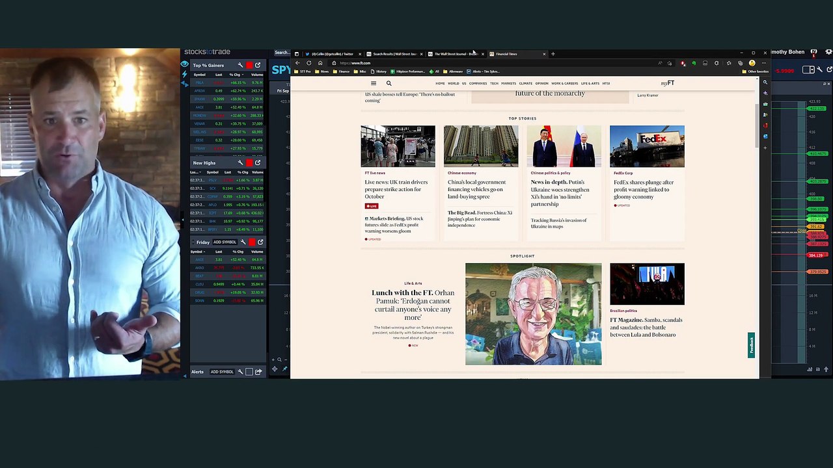833x468 pixels.
Task: Open StocksToTrade gear settings at top right
Action: point(828,52)
